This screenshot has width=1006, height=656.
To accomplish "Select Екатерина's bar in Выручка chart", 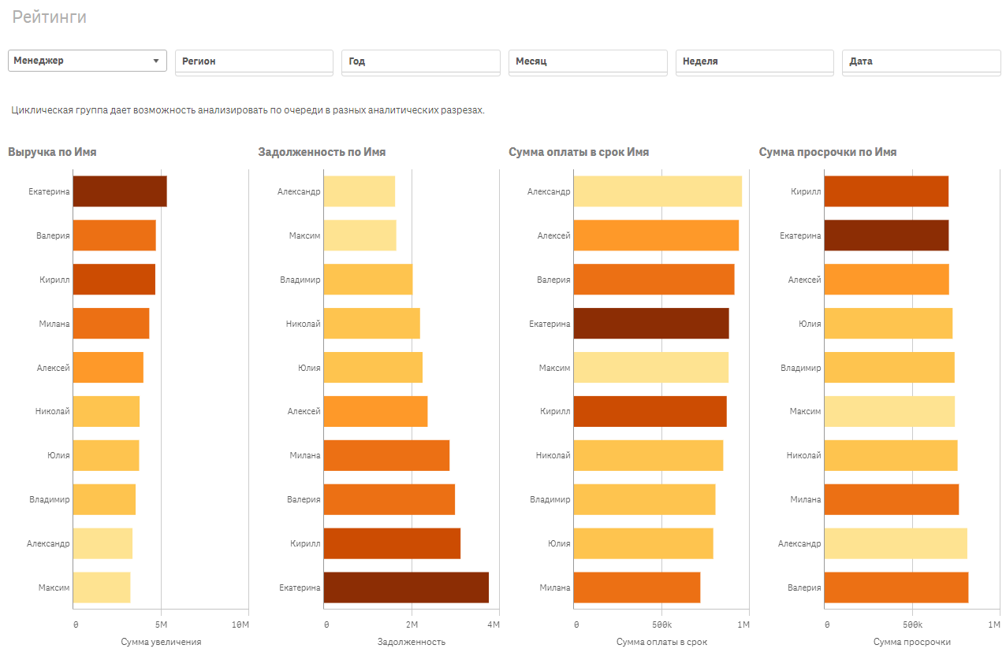I will tap(119, 191).
